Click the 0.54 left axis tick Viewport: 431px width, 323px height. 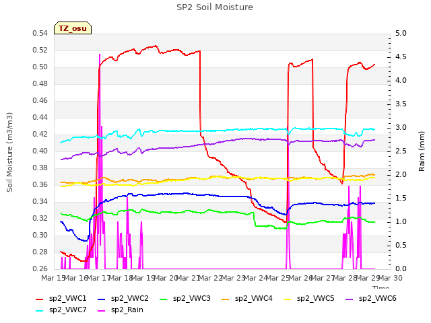click(x=40, y=34)
